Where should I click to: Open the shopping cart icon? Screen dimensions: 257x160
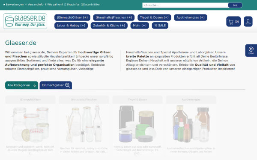coord(233,21)
